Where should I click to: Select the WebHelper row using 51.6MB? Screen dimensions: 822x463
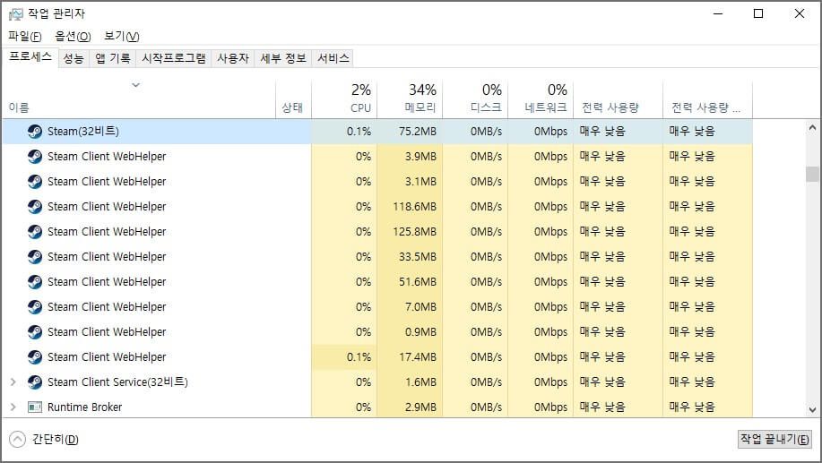377,282
